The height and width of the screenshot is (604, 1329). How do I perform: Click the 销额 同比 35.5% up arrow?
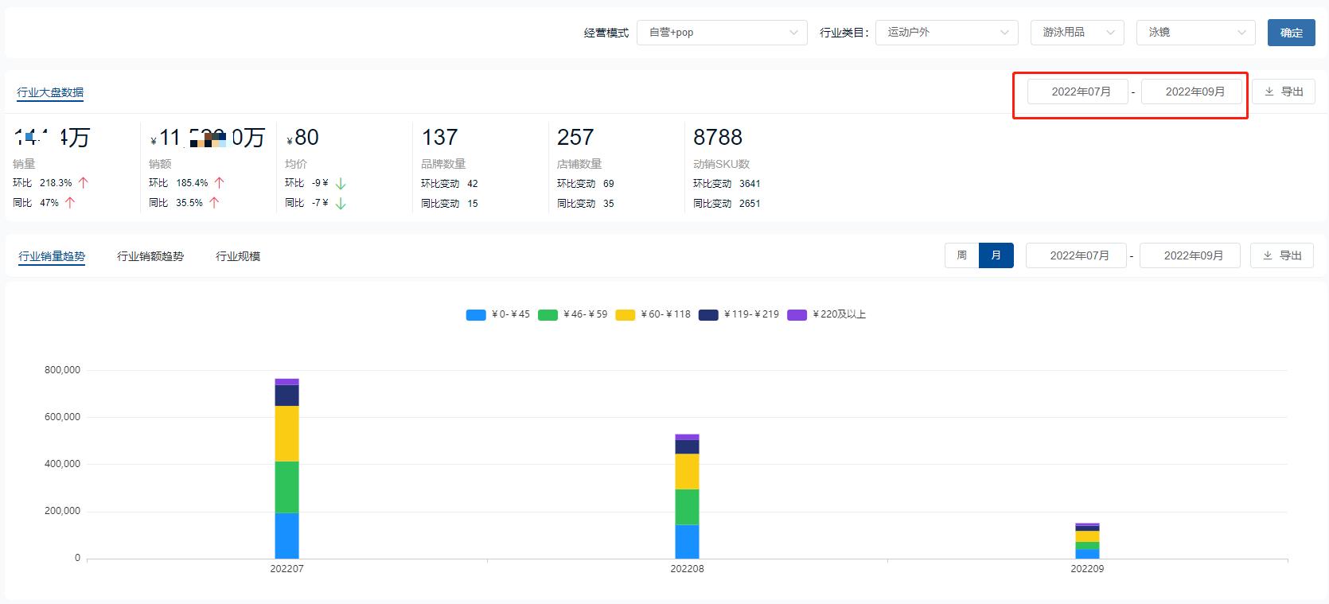click(214, 202)
